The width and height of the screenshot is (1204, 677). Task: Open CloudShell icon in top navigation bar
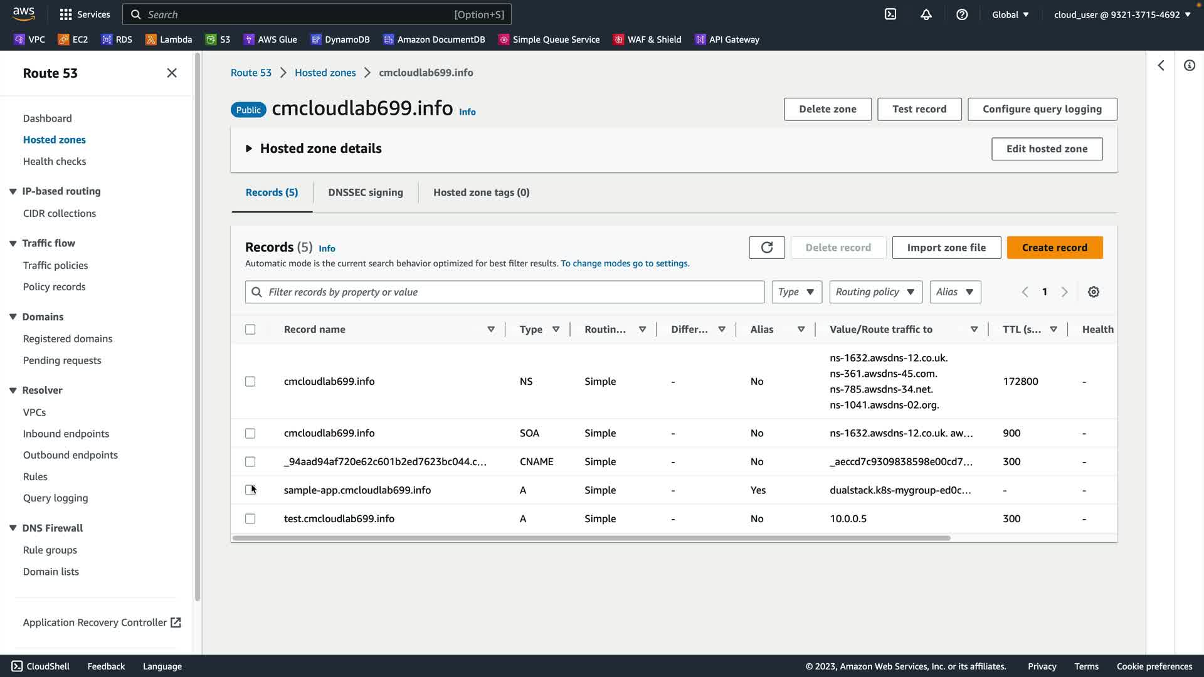coord(890,14)
